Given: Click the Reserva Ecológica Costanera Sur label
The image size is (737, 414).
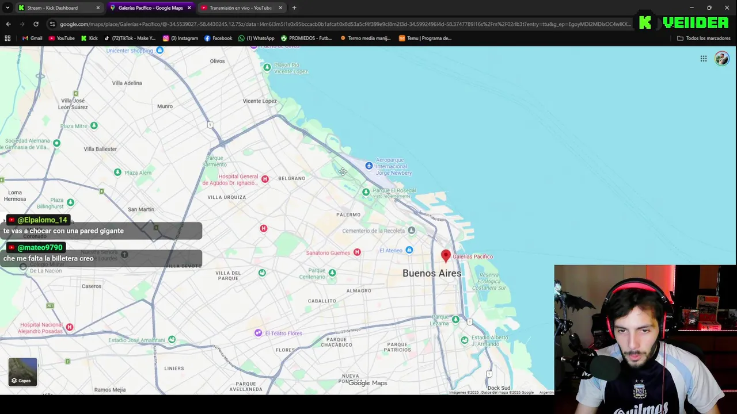Looking at the screenshot, I should (489, 281).
